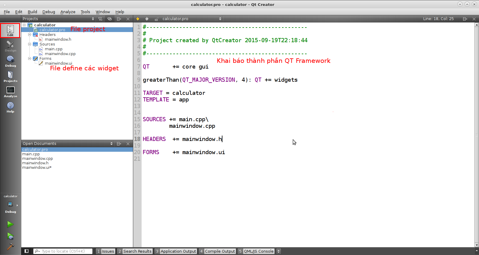Toggle the left sidebar visibility
This screenshot has height=255, width=479.
[27, 251]
